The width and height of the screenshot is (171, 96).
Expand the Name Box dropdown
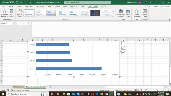[x=12, y=23]
